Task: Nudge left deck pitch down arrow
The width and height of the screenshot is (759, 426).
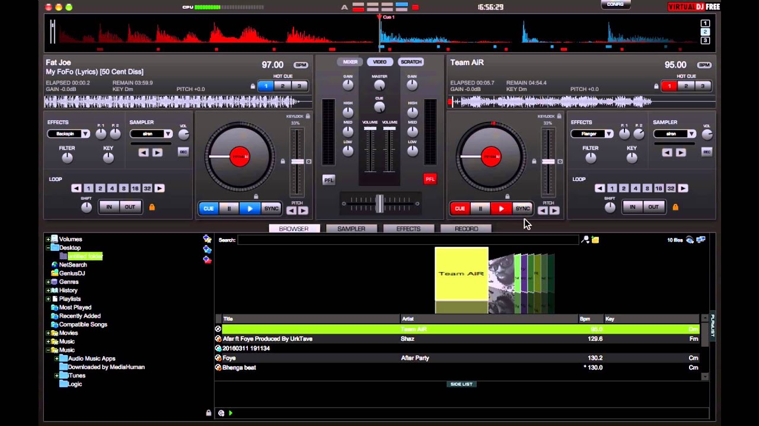Action: tap(292, 211)
